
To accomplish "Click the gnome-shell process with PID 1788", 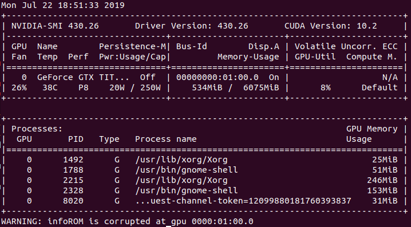I will coord(187,170).
